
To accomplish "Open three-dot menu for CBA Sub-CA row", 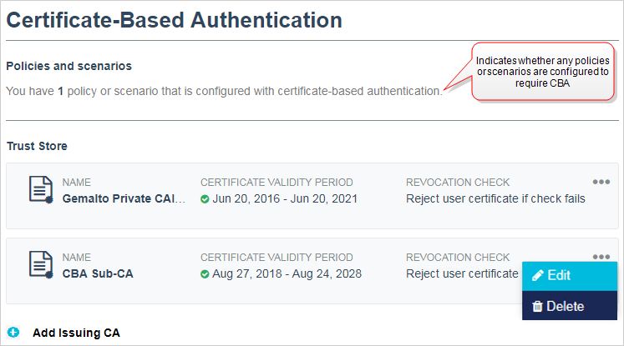I will tap(601, 257).
